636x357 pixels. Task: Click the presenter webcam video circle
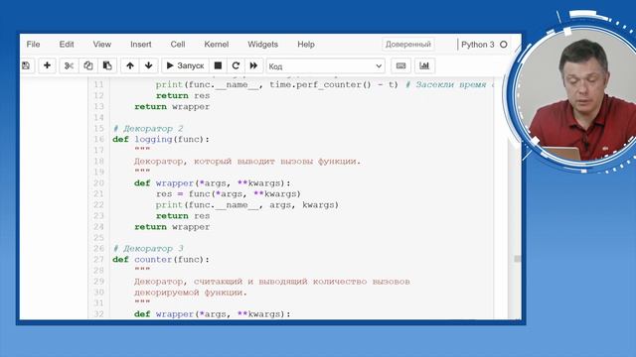point(576,95)
